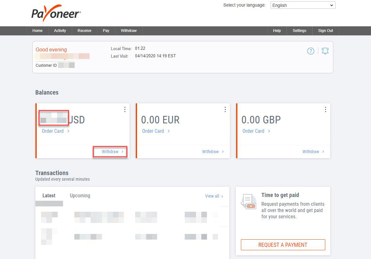
Task: Open the language selection dropdown
Action: (x=303, y=5)
